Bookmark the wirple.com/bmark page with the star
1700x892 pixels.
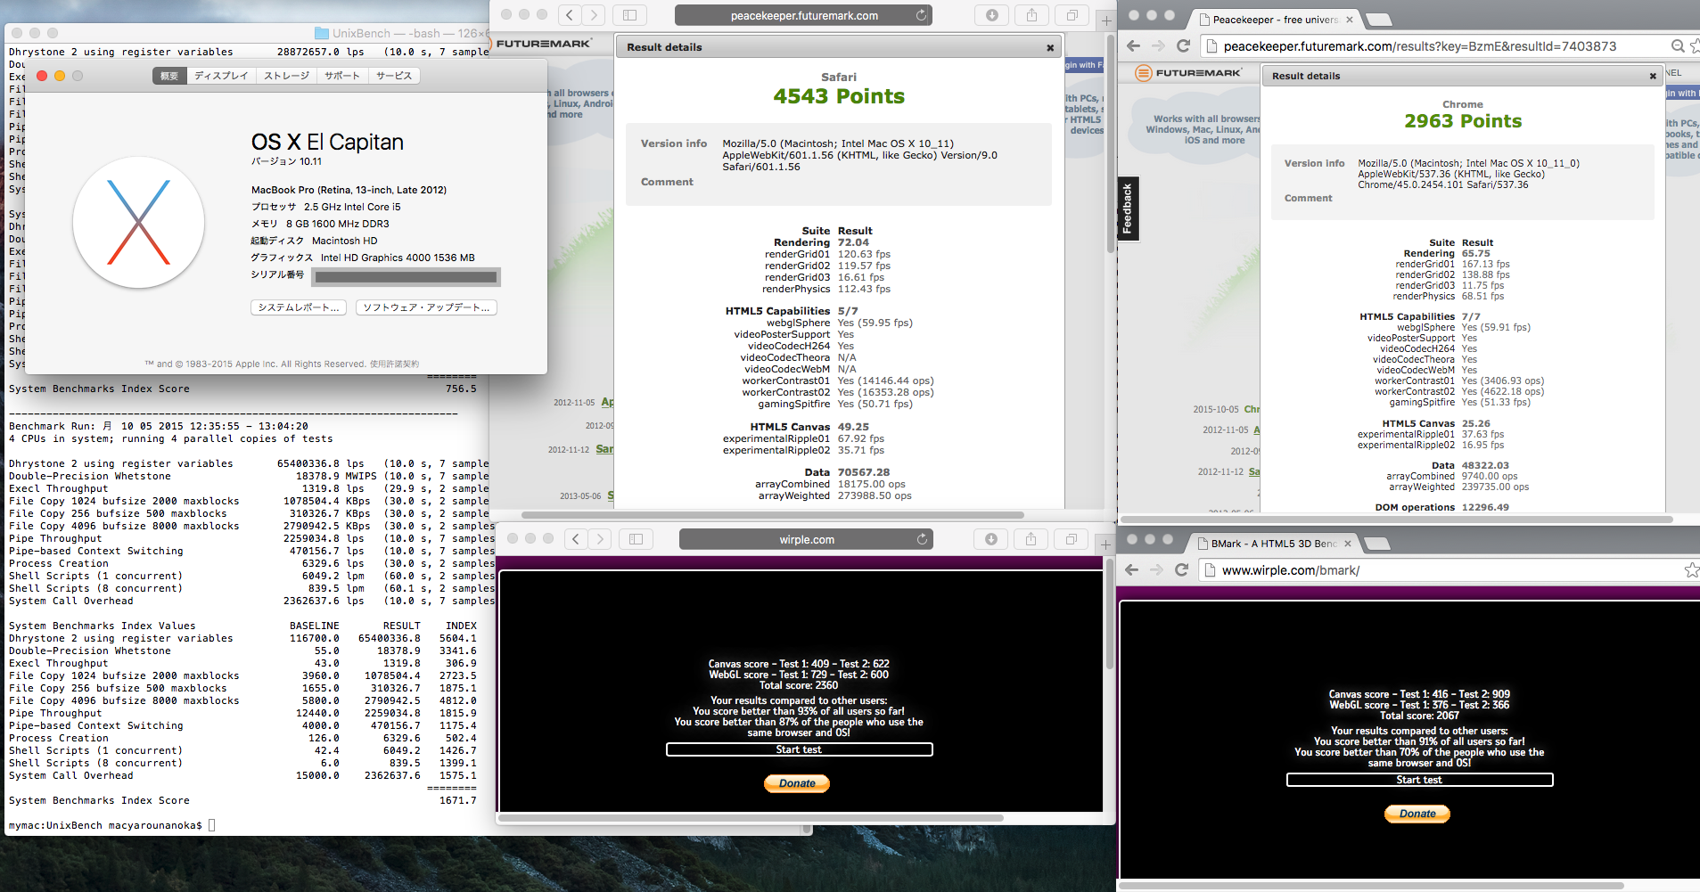point(1691,570)
